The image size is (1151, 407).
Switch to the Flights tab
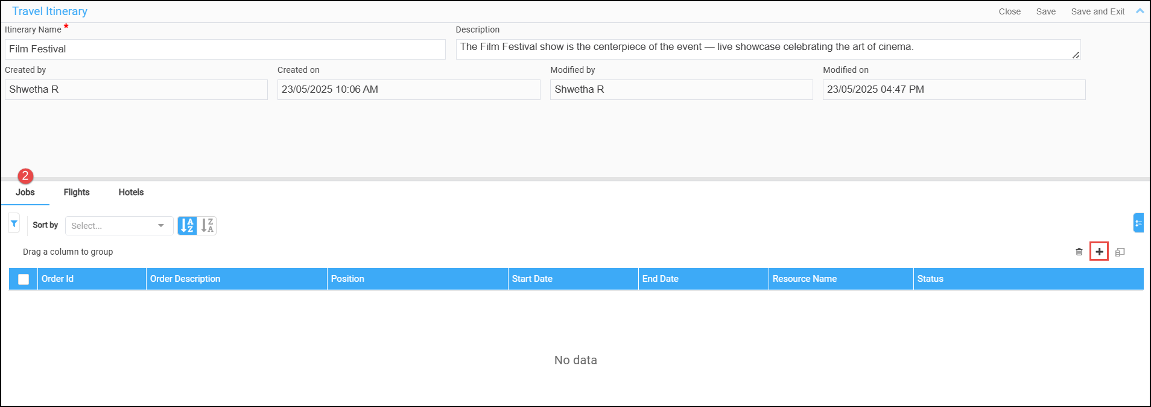tap(77, 192)
